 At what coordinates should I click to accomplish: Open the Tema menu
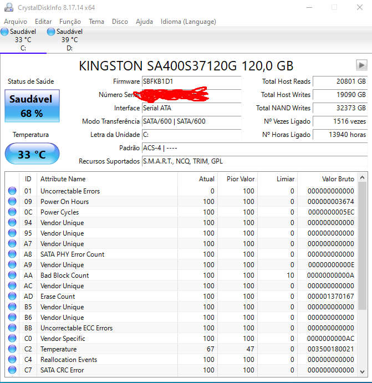96,22
